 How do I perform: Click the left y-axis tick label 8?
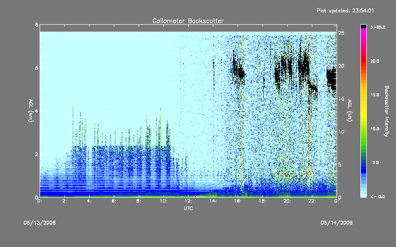(37, 25)
